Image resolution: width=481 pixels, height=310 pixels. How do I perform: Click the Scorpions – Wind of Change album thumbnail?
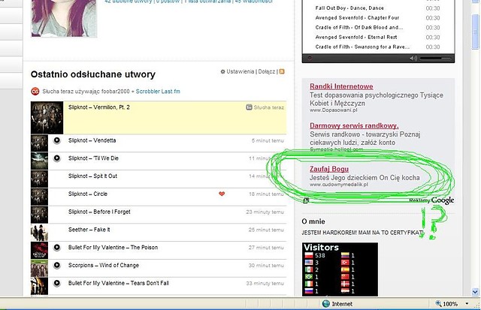coord(39,268)
